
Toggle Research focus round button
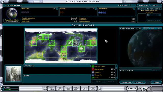click(134, 9)
